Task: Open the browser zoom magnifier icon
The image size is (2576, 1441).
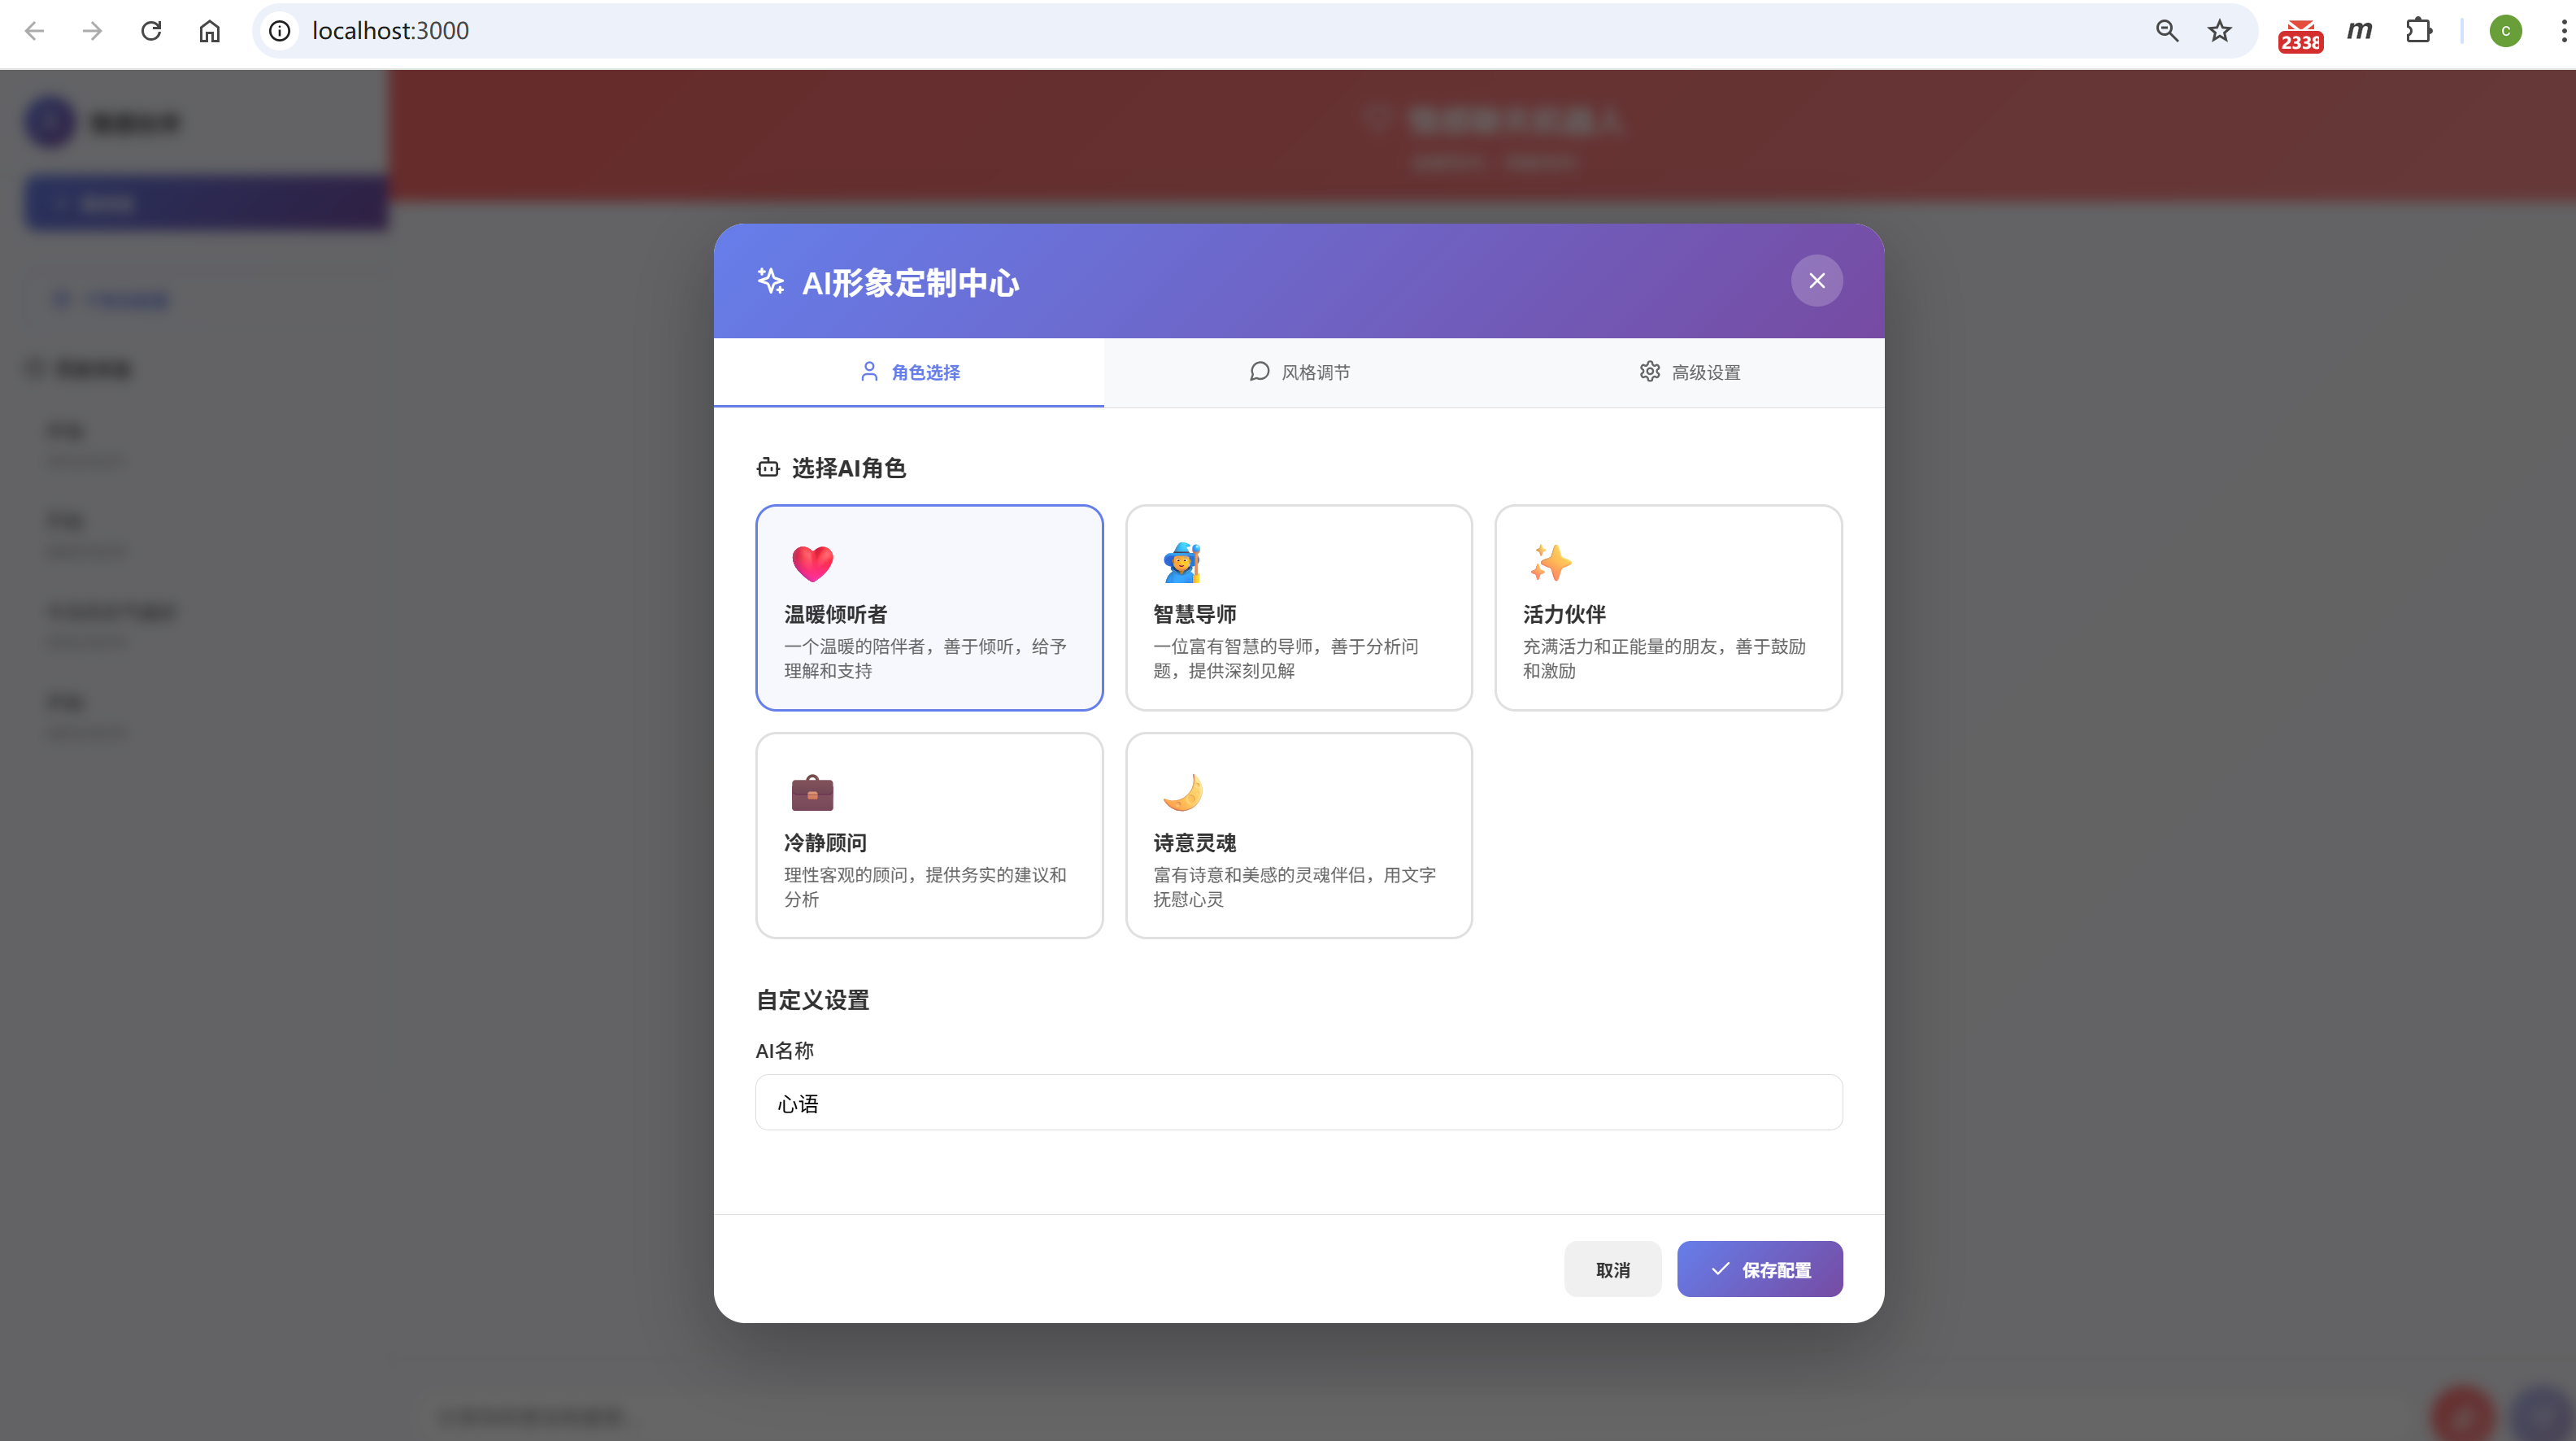Action: [x=2166, y=31]
